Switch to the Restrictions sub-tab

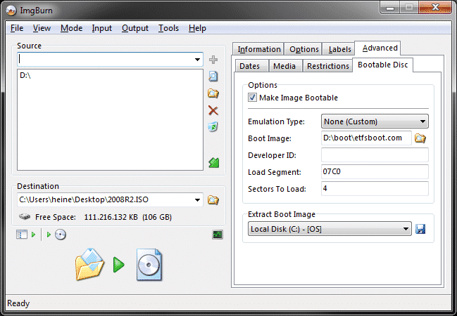[x=328, y=66]
